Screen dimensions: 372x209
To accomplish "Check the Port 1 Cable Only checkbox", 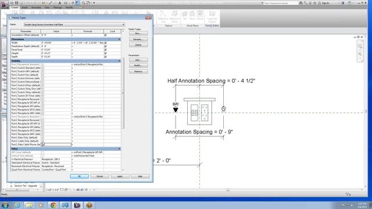I will 42,141.
